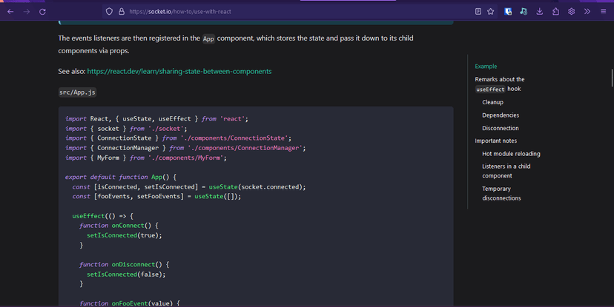Navigate to Hot module reloading section
The image size is (614, 307).
click(x=511, y=154)
